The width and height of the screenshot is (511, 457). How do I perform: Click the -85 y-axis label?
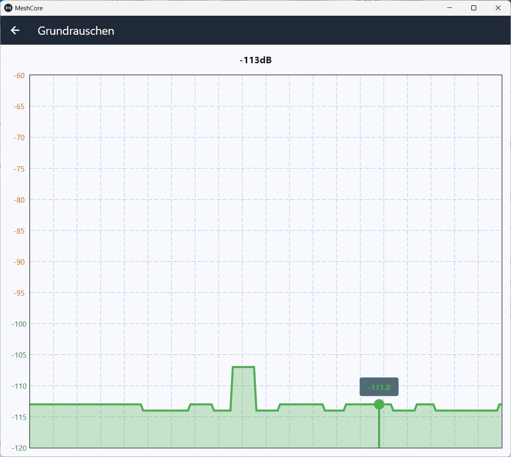[x=19, y=231]
